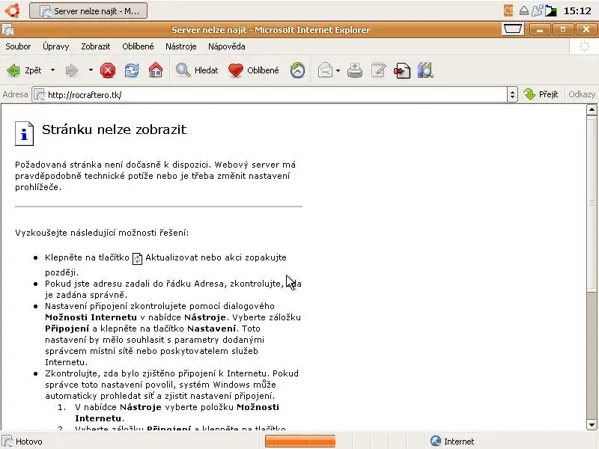The width and height of the screenshot is (599, 449).
Task: Click the Research books icon
Action: coord(425,70)
